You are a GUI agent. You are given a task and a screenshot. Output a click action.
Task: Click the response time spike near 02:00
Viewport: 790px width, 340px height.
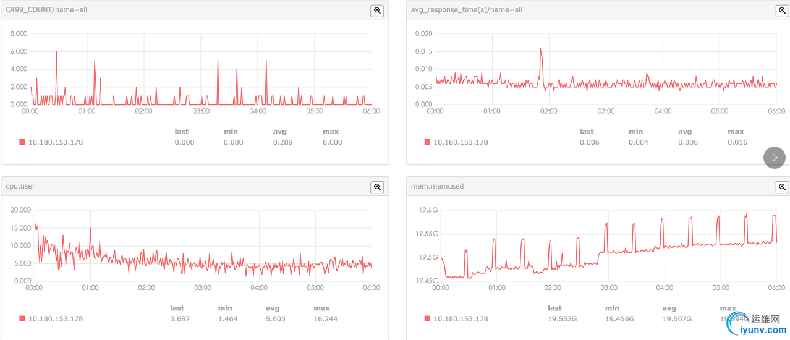pyautogui.click(x=540, y=49)
